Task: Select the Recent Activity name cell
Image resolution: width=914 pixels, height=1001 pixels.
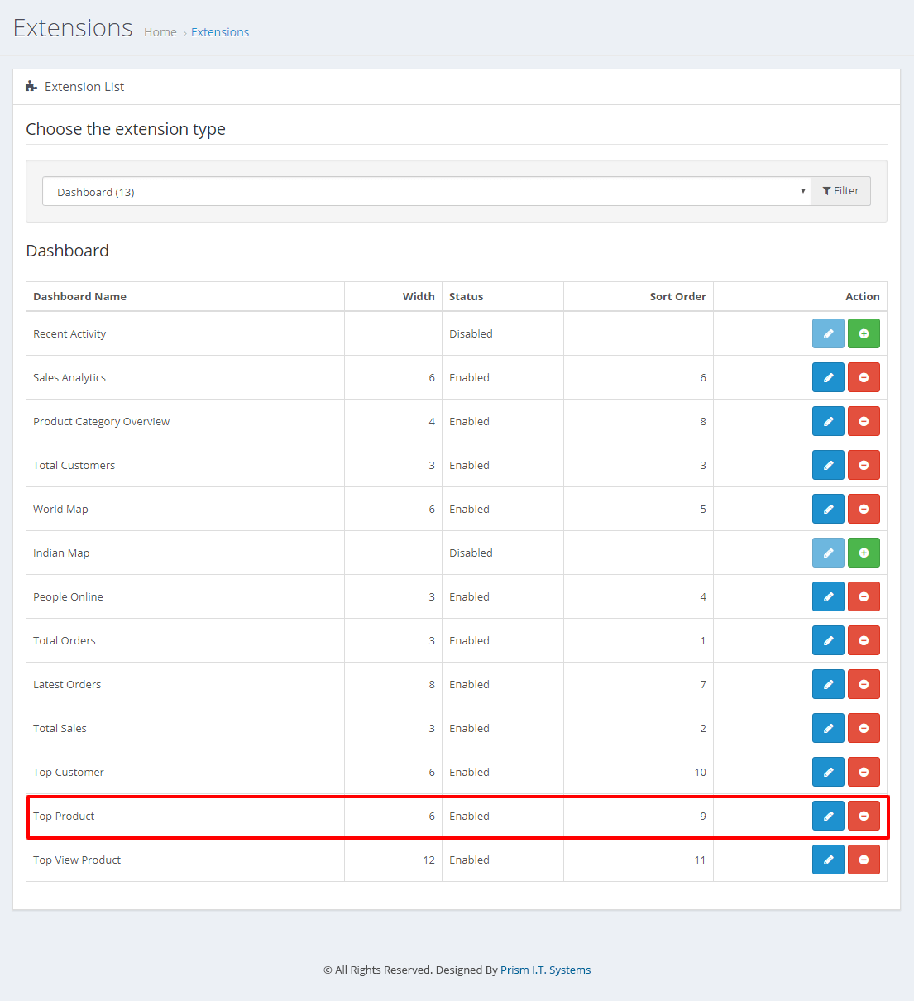Action: pyautogui.click(x=185, y=333)
